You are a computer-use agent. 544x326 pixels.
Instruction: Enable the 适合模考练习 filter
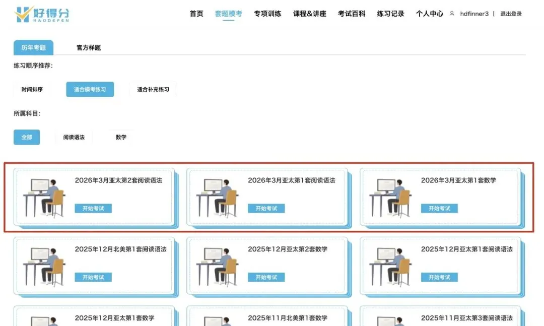(90, 89)
